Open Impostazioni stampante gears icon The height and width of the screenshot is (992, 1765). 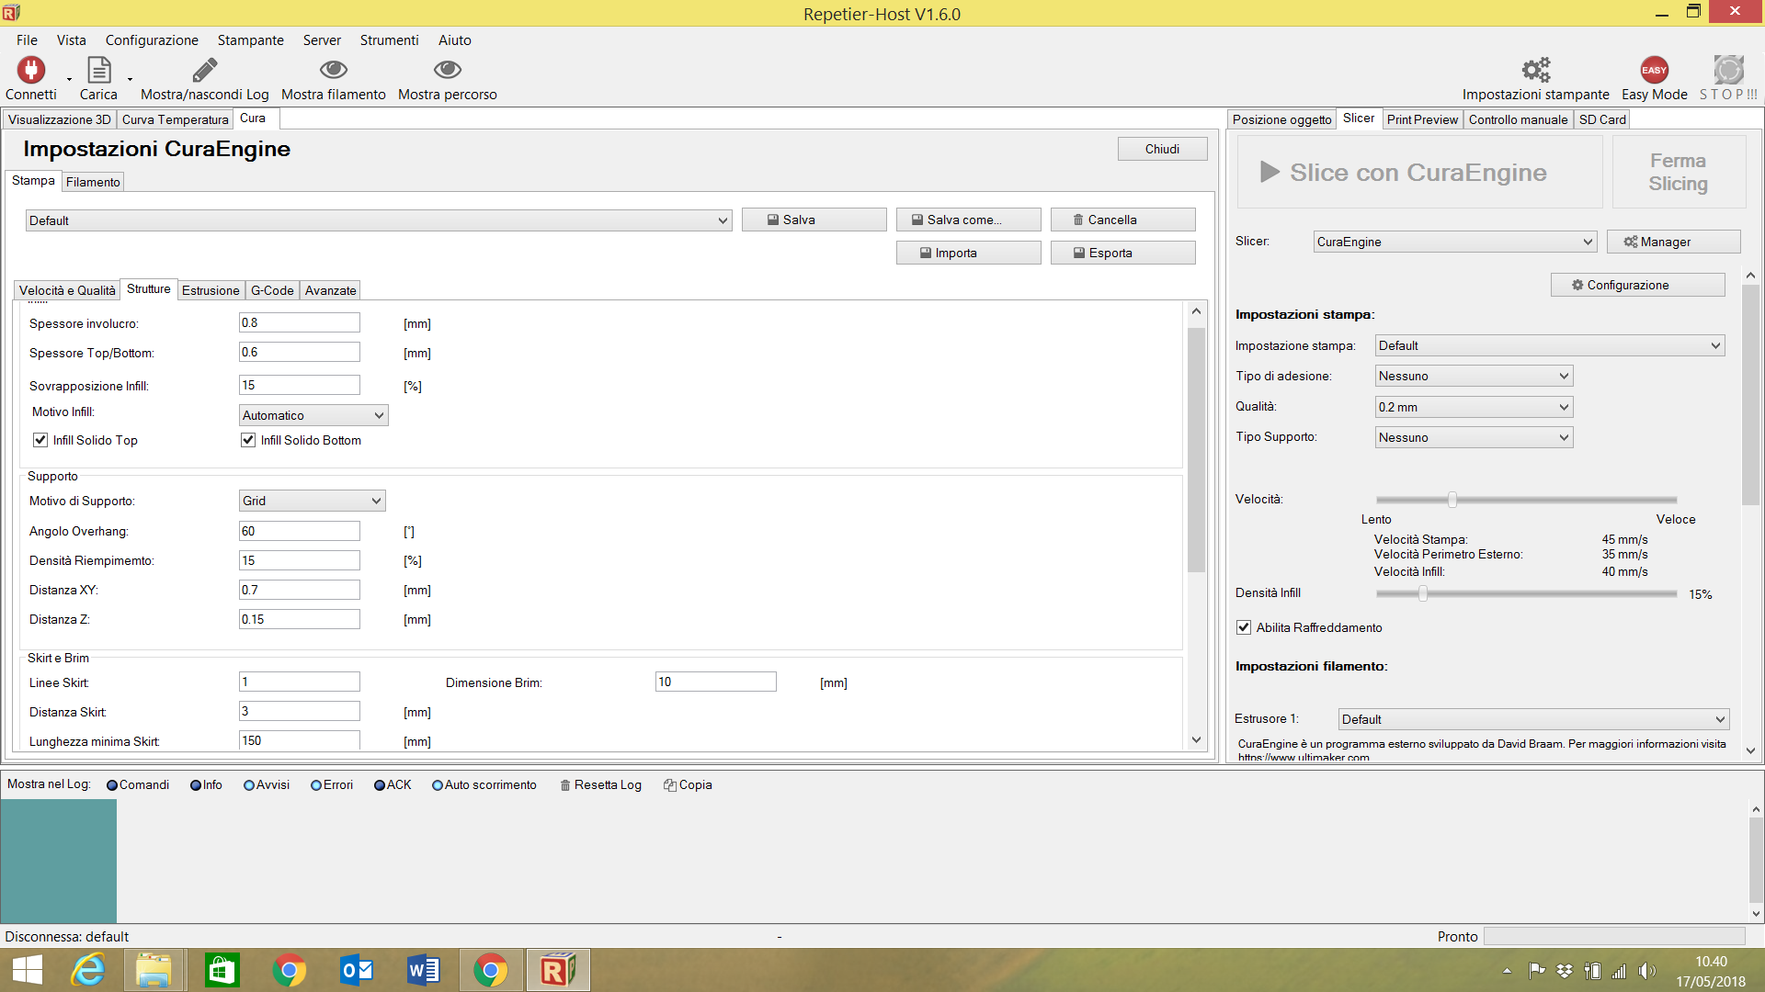pyautogui.click(x=1535, y=71)
